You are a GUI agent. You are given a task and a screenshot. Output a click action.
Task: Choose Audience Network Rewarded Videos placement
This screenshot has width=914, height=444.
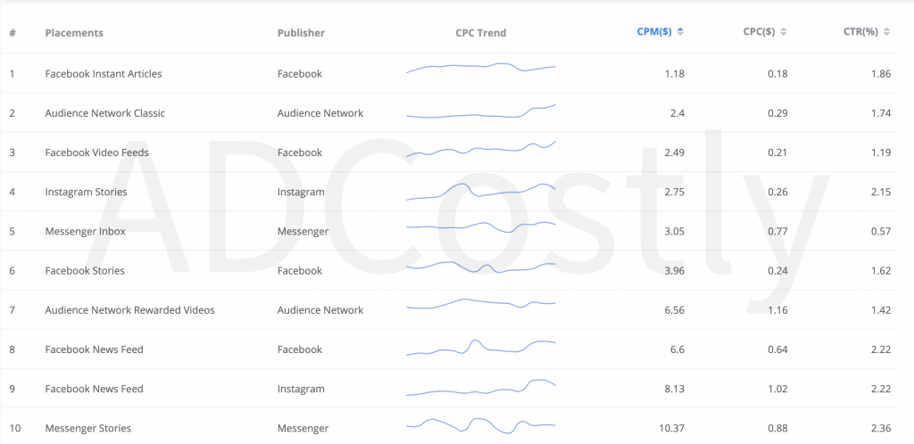[130, 310]
